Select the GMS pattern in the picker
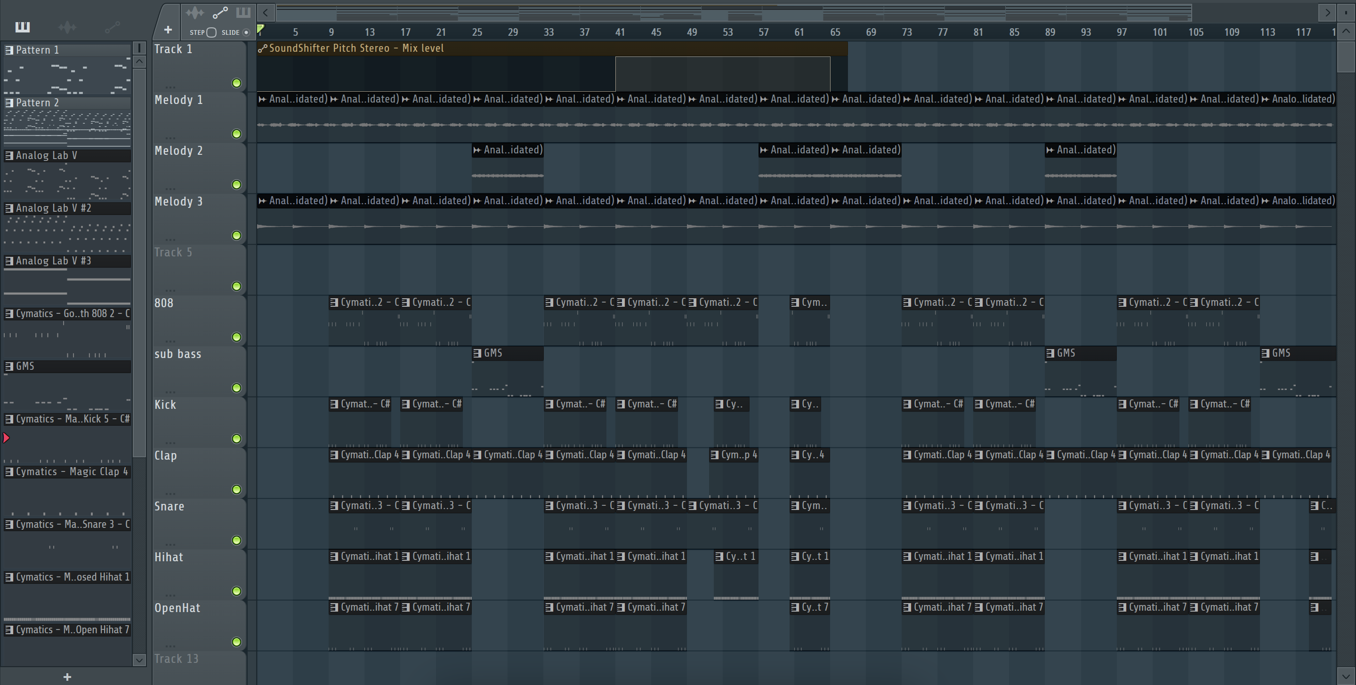The width and height of the screenshot is (1356, 685). [x=25, y=366]
